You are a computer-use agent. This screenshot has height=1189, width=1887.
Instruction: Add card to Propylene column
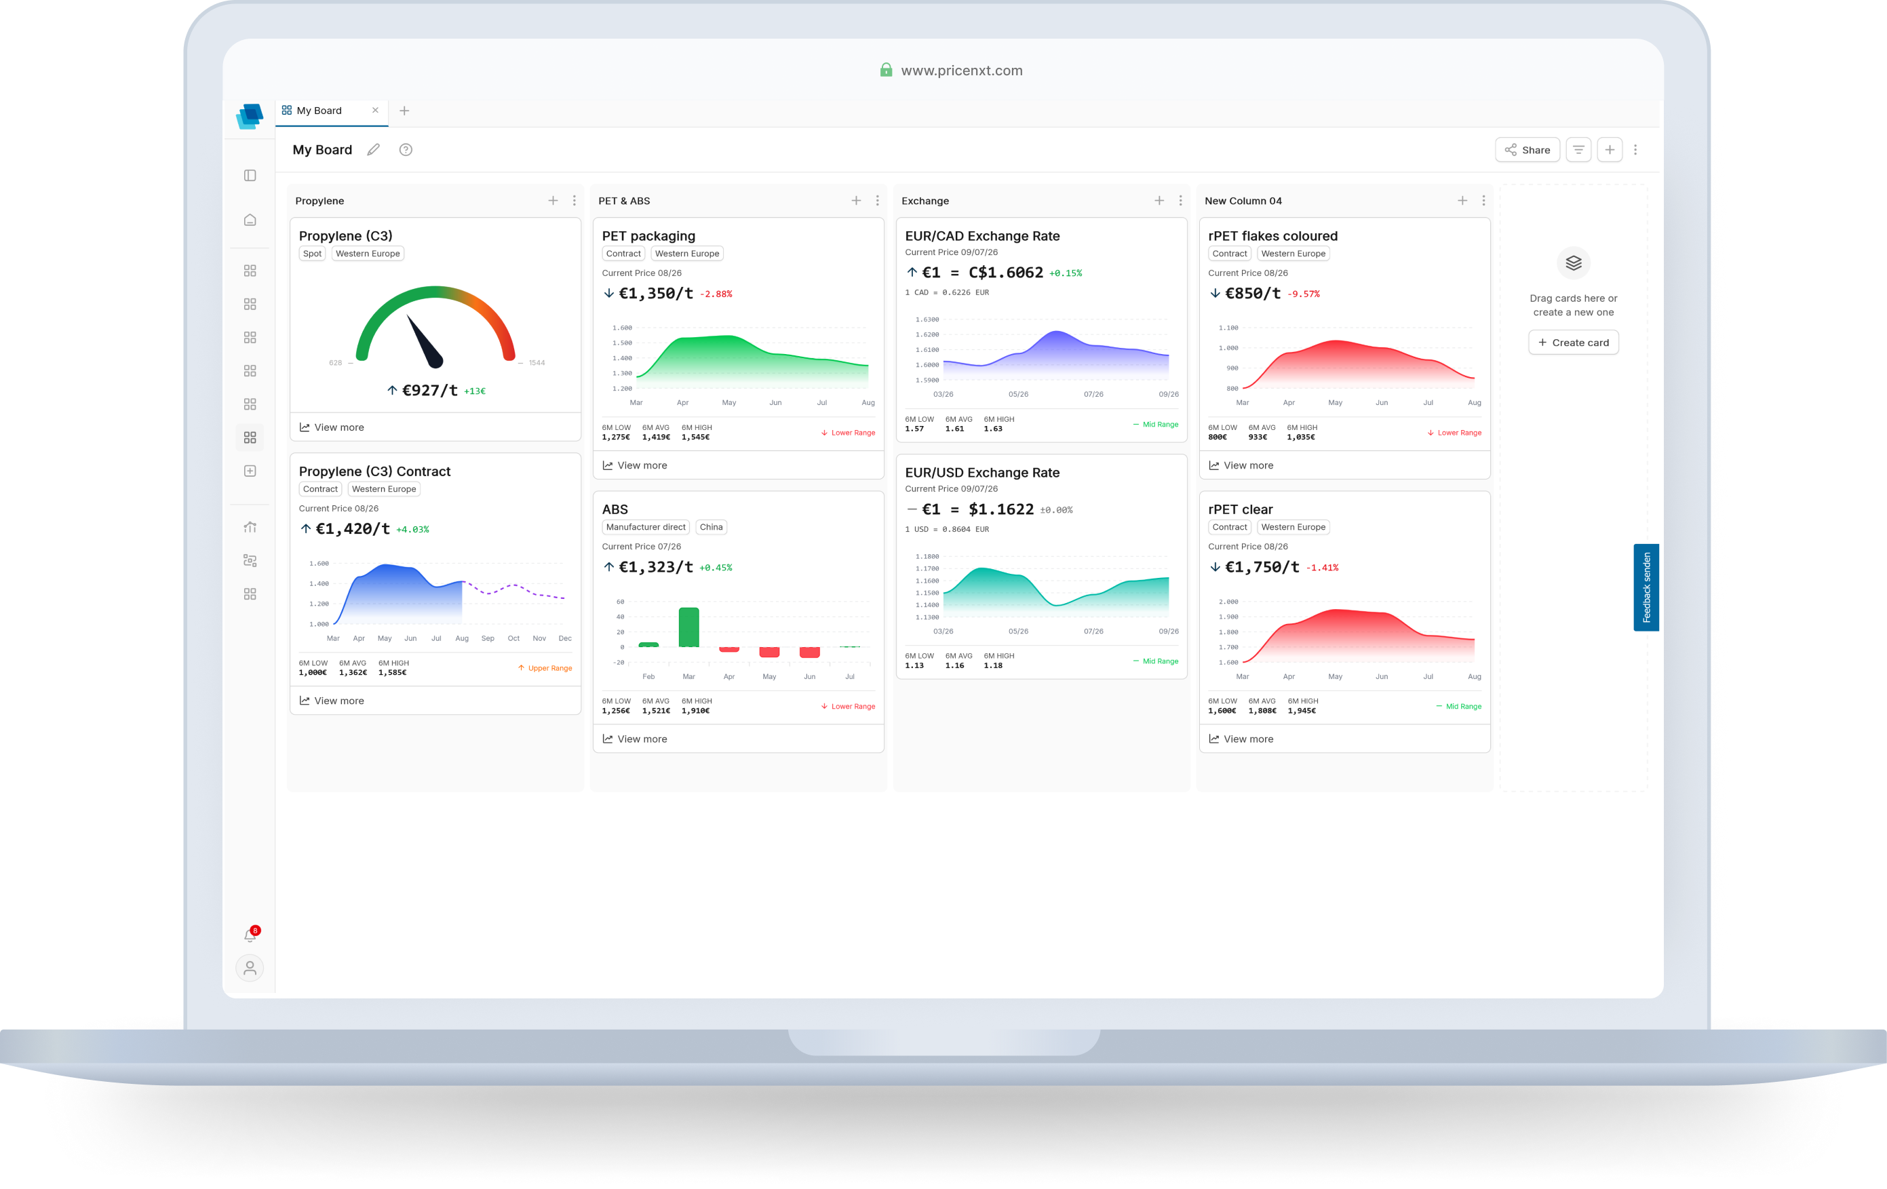553,201
